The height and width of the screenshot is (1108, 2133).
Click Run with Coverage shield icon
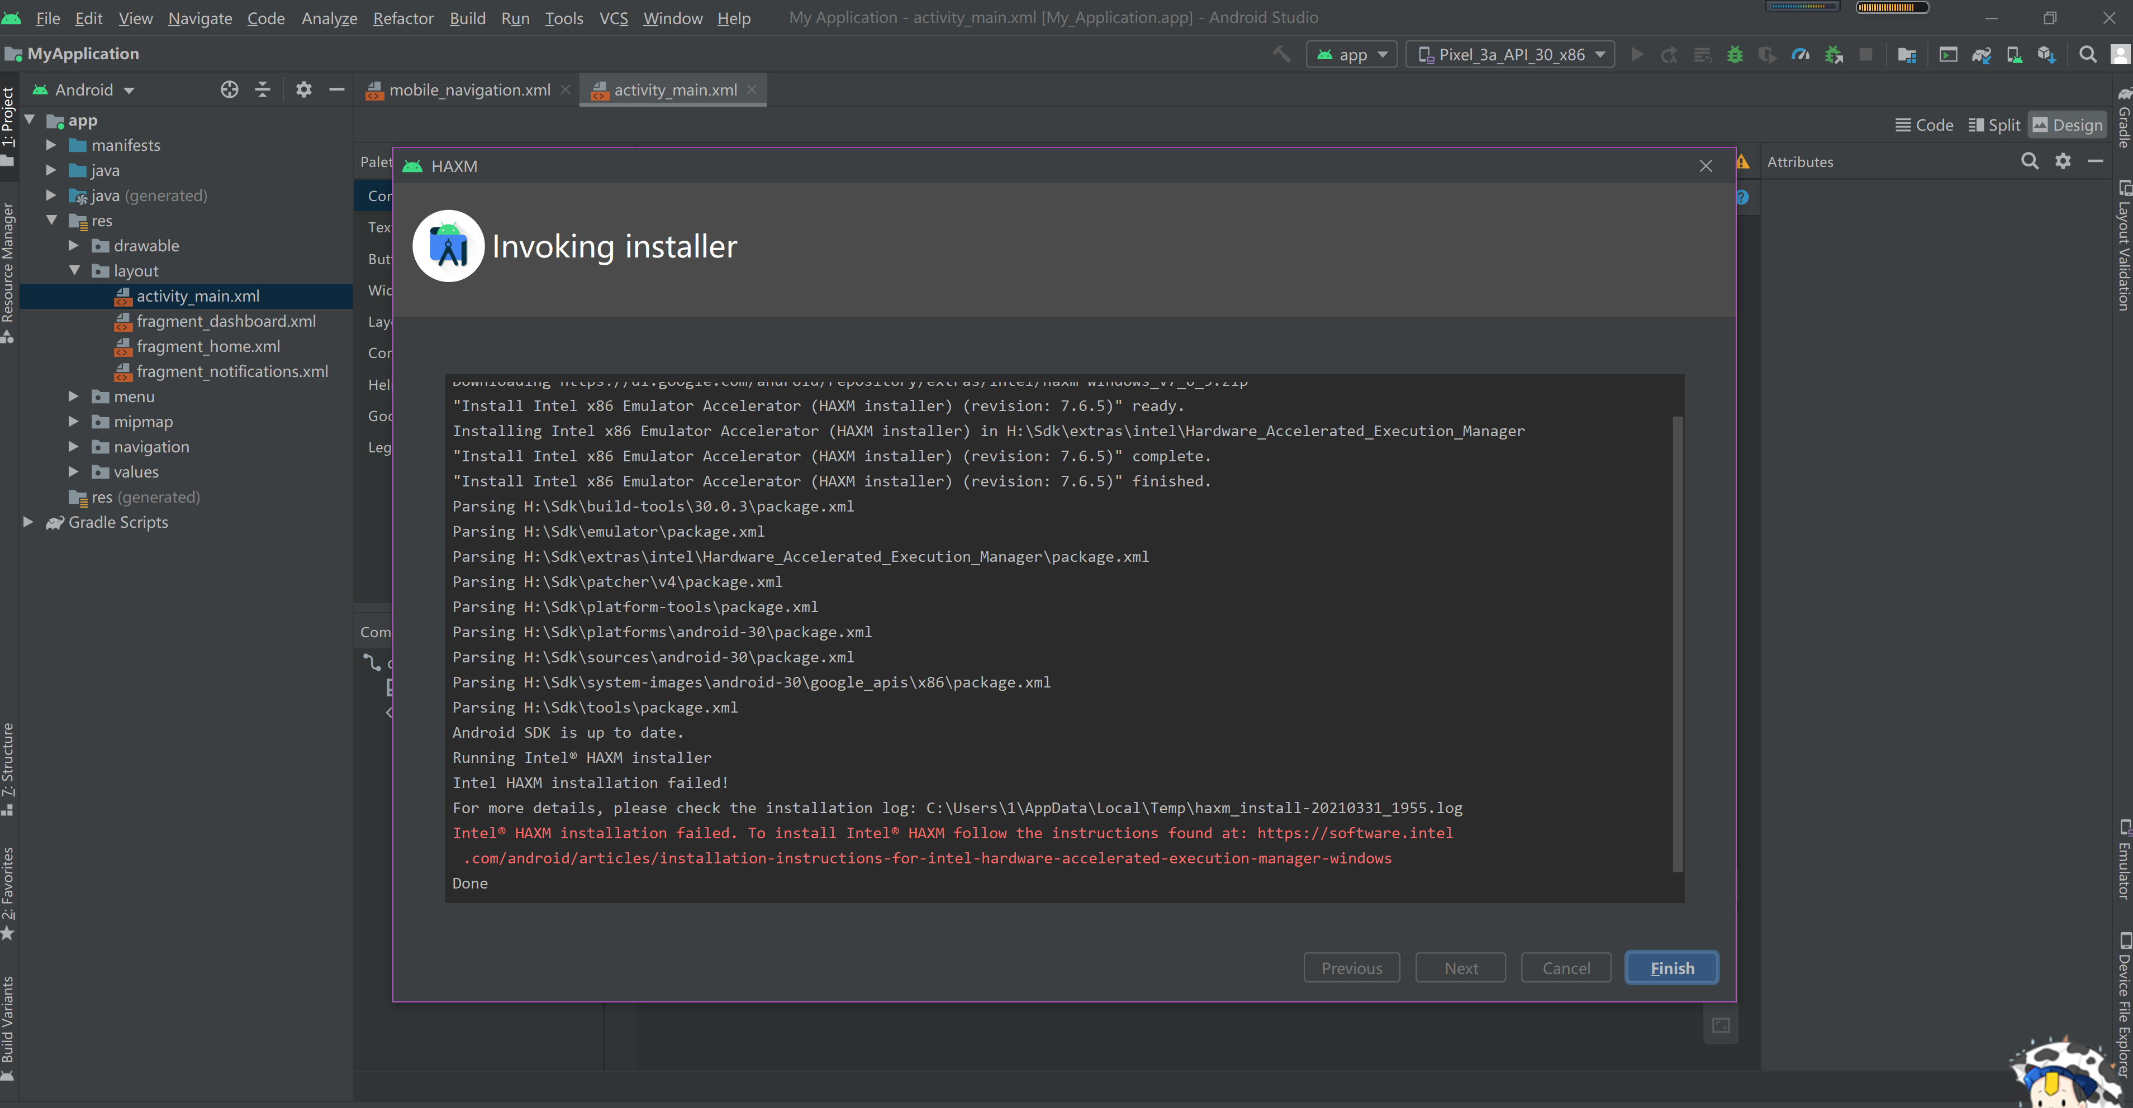[1767, 55]
